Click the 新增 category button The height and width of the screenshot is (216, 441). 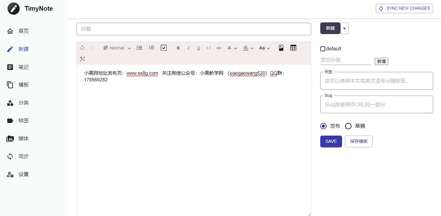(381, 61)
